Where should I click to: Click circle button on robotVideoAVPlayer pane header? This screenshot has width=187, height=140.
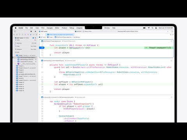tap(171, 61)
